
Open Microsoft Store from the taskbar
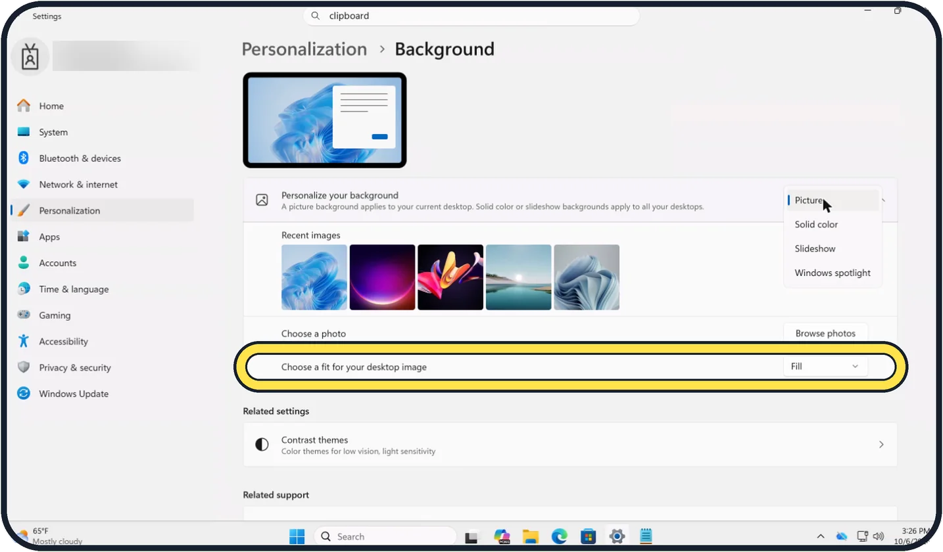coord(589,536)
